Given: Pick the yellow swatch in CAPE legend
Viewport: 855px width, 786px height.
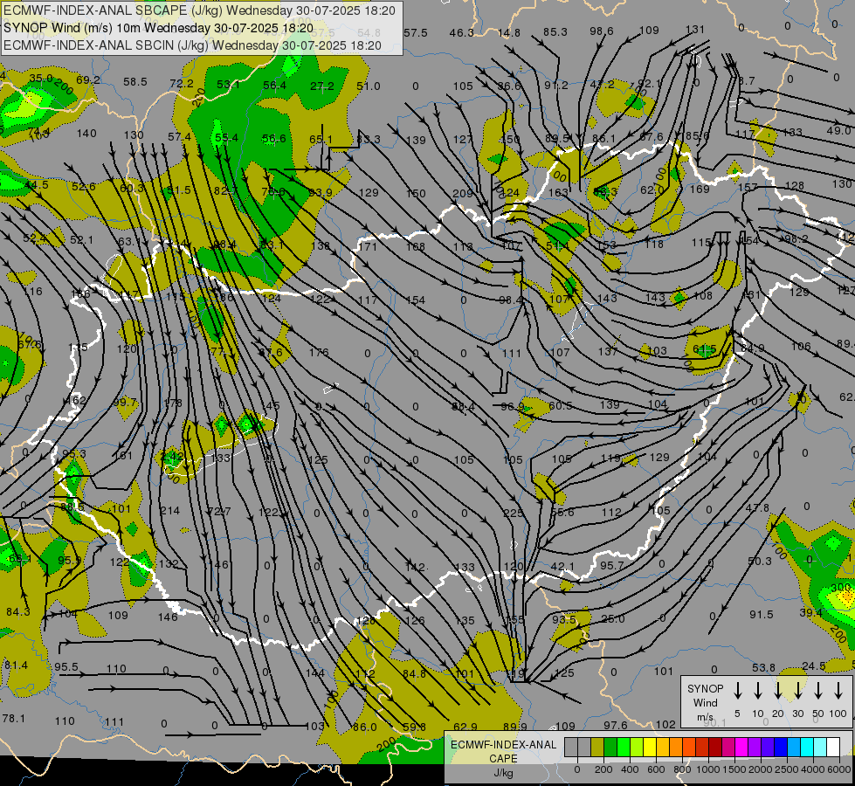Looking at the screenshot, I should pyautogui.click(x=650, y=747).
